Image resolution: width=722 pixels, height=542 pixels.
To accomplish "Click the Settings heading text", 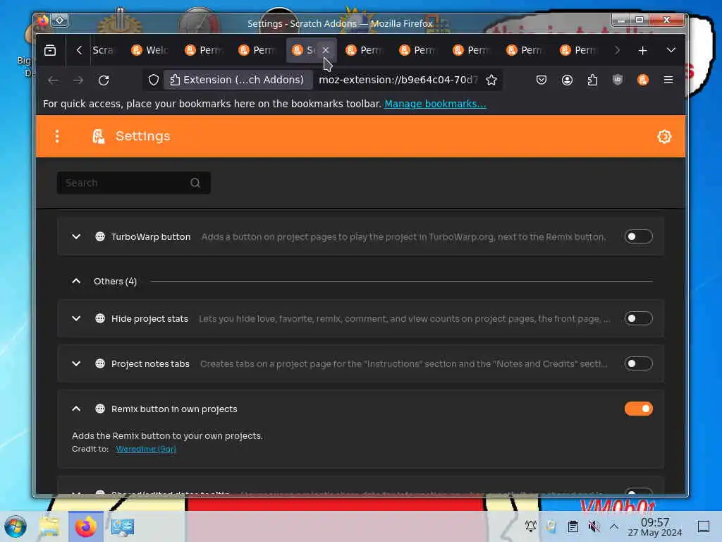I will (x=142, y=136).
